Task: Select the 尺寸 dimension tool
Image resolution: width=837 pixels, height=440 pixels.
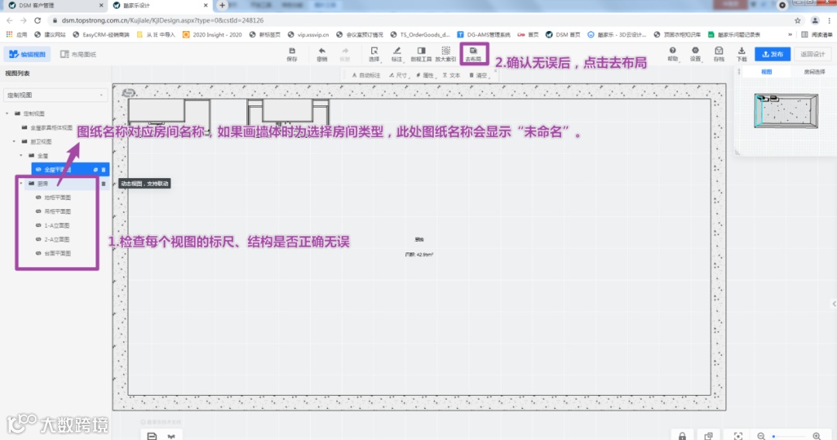Action: click(398, 75)
